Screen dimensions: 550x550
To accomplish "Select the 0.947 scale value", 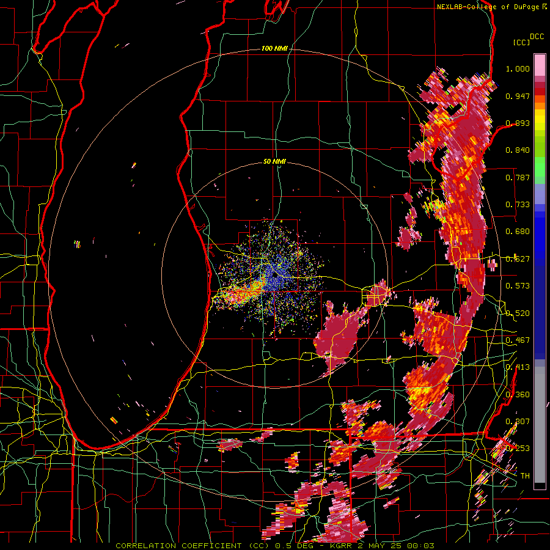I will pos(518,96).
